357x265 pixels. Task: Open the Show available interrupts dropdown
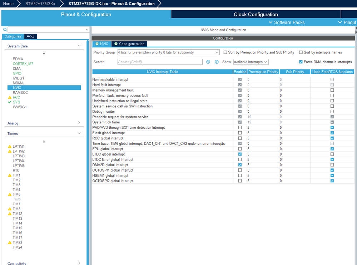point(251,62)
